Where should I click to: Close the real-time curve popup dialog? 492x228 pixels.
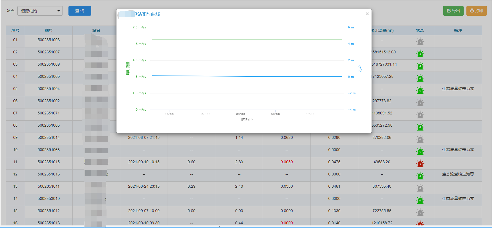(367, 14)
